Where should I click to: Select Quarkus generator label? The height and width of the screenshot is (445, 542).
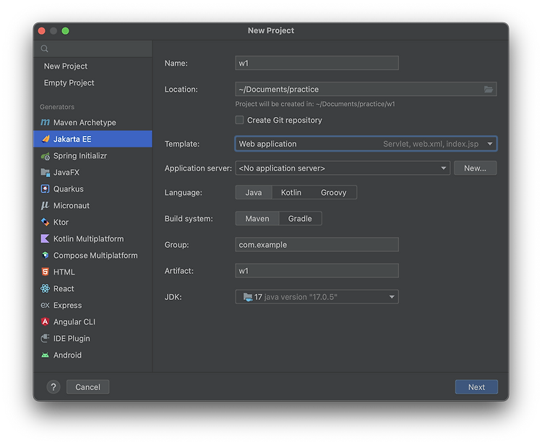click(x=69, y=189)
